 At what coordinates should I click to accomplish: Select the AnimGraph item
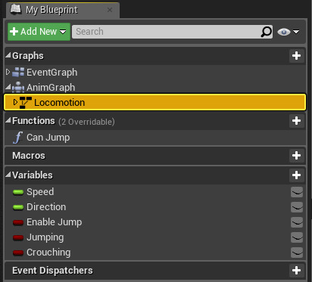click(51, 88)
